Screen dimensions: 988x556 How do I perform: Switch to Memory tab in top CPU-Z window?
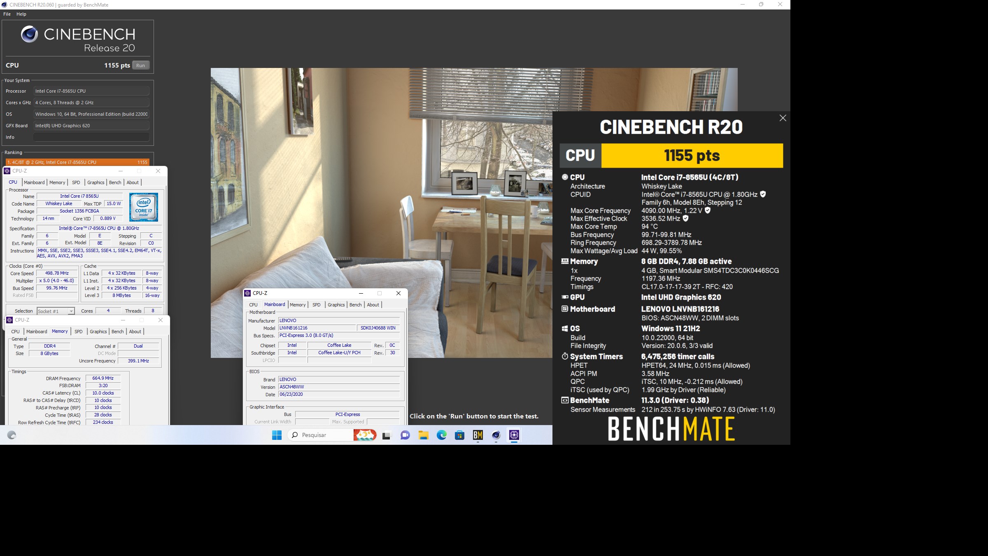(x=57, y=182)
